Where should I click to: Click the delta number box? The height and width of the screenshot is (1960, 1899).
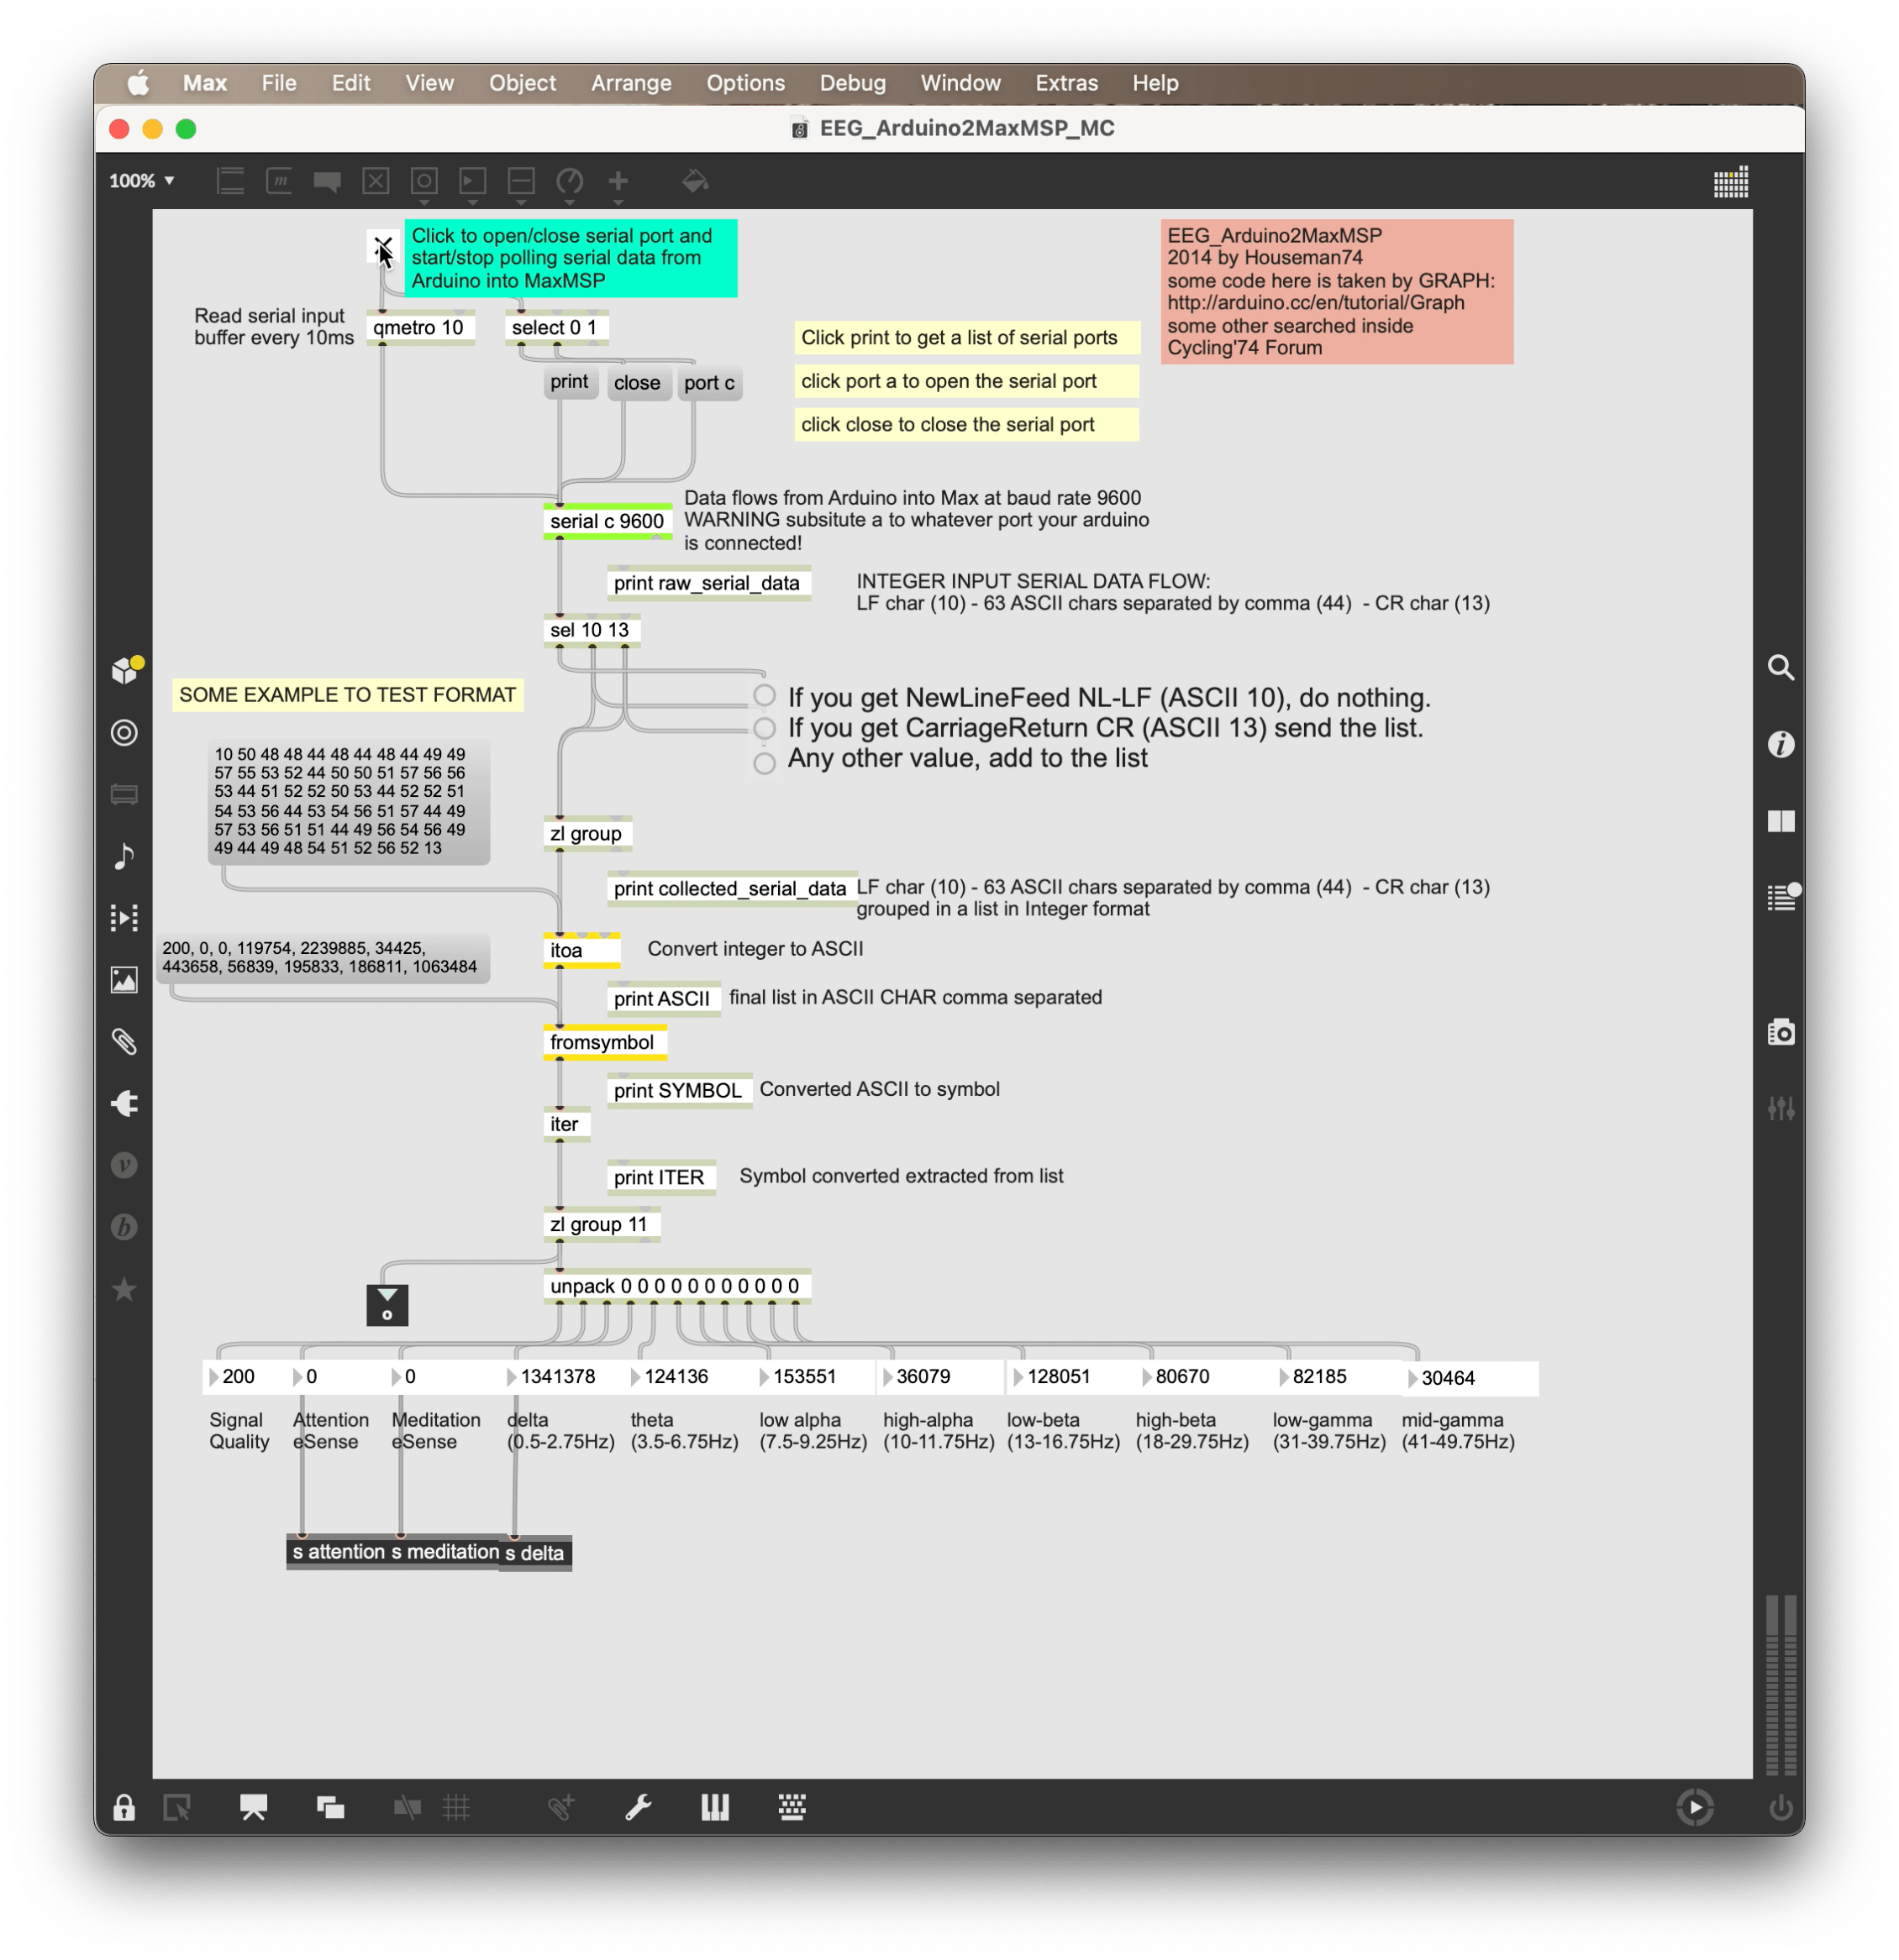click(560, 1377)
